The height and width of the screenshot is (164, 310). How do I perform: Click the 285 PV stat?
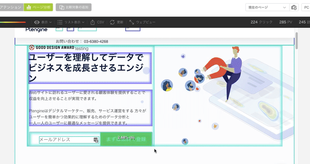click(285, 22)
